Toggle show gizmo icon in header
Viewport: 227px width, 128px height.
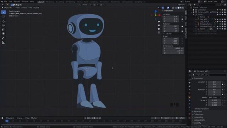coord(163,8)
